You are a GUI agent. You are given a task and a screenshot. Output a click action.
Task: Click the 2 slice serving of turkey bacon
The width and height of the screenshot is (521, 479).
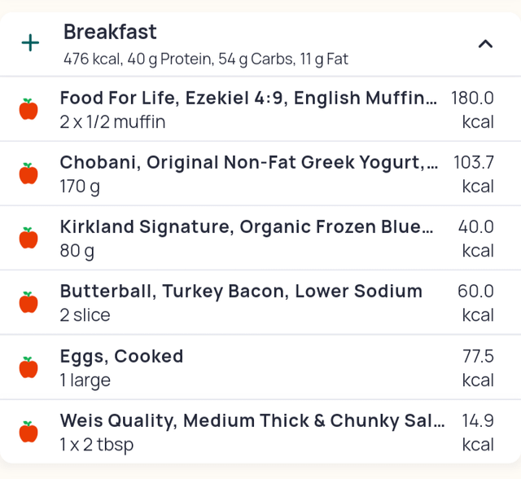(85, 315)
